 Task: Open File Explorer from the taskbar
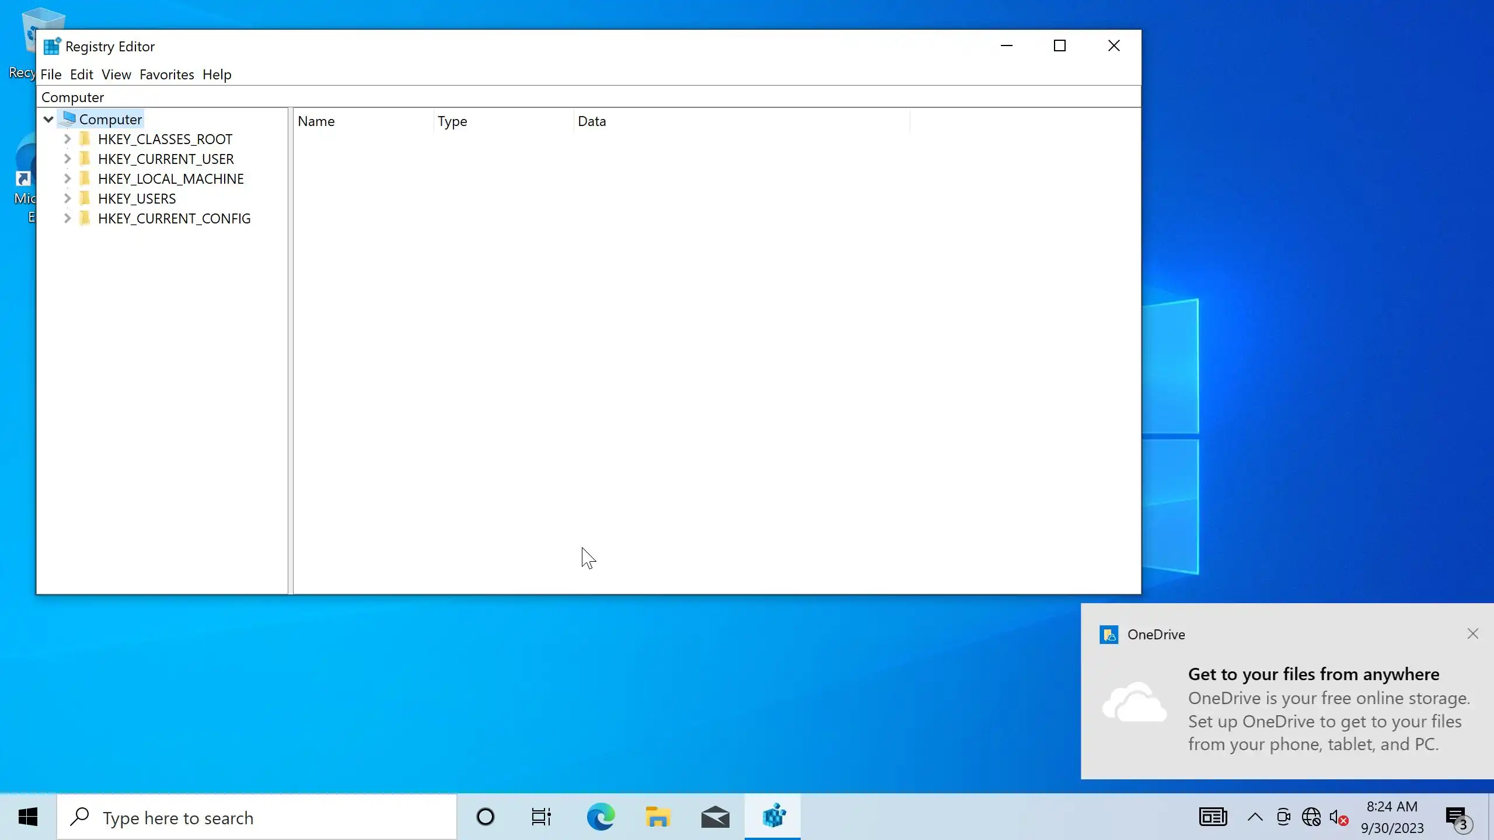click(658, 817)
